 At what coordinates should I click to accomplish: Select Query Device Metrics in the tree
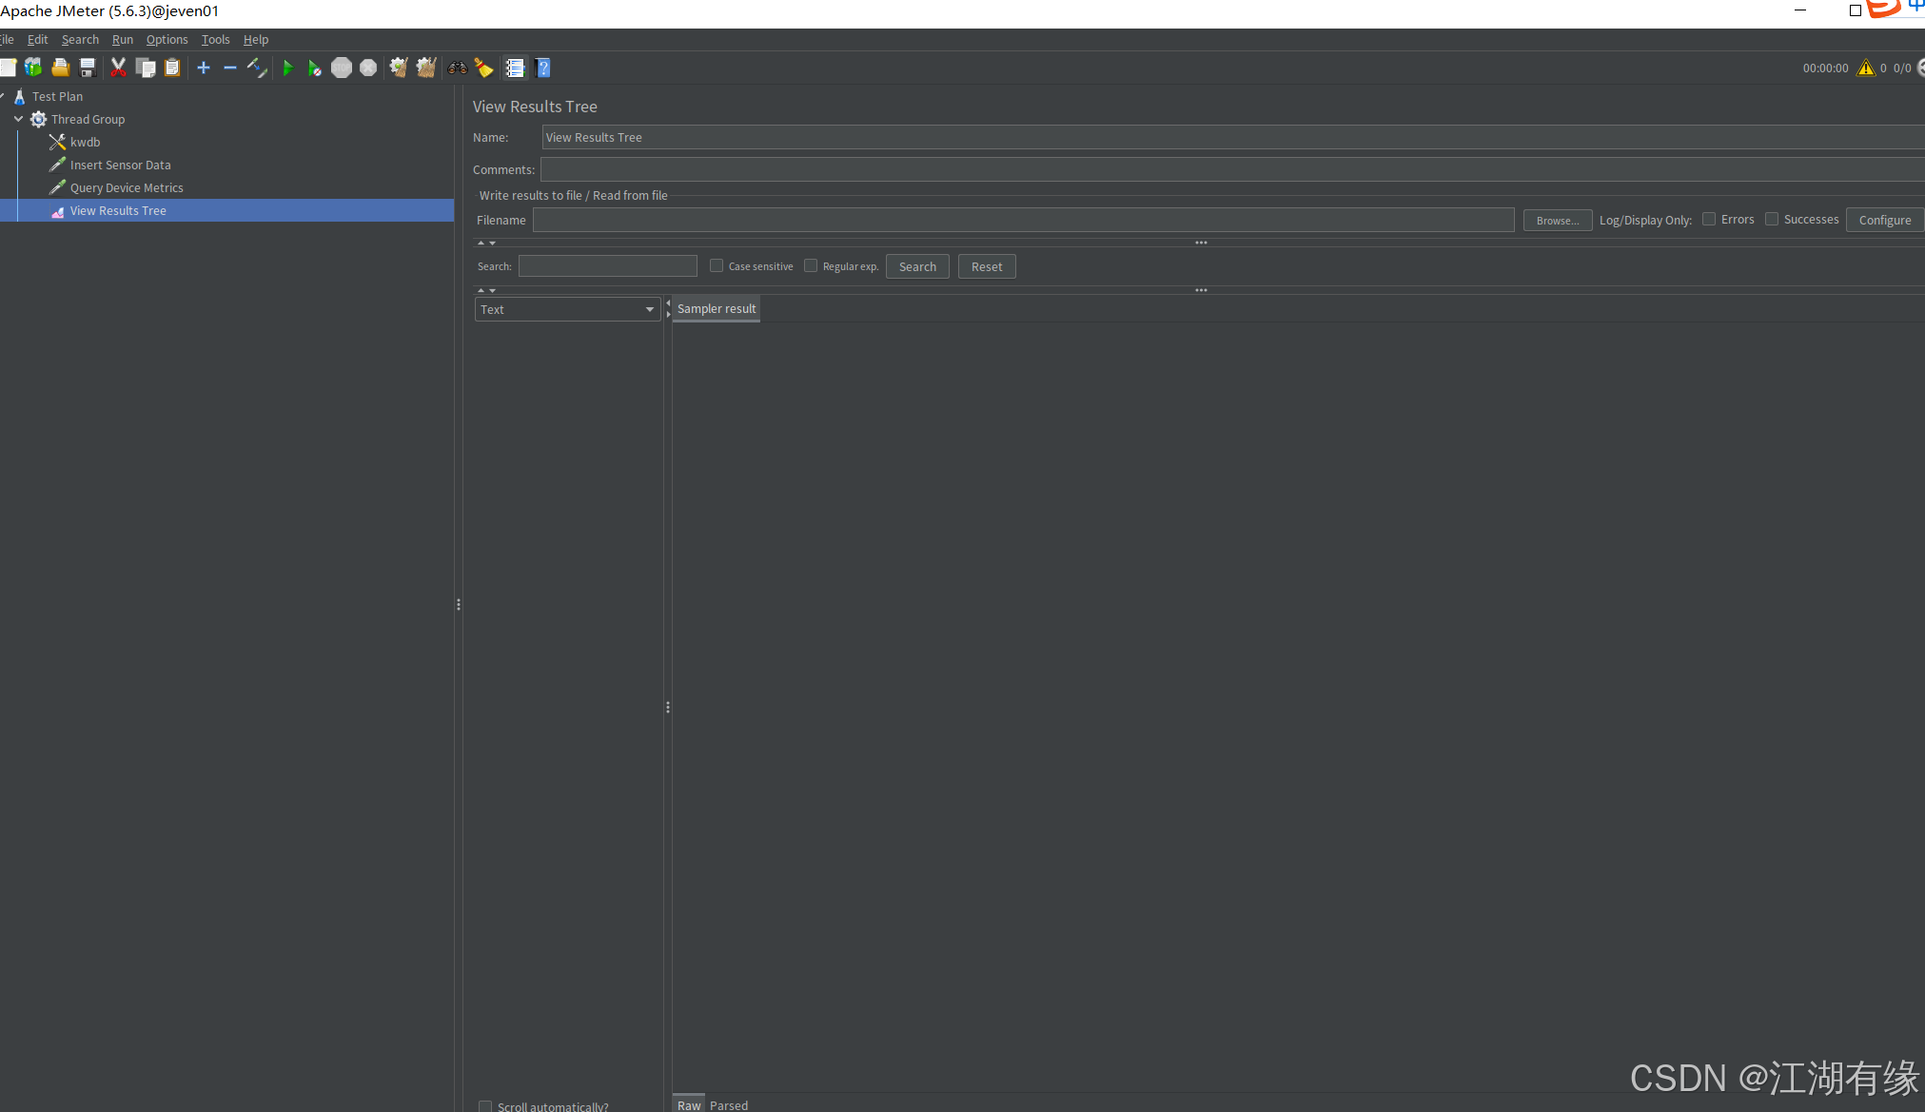127,188
